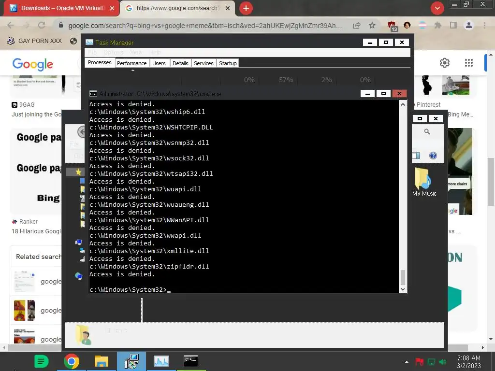This screenshot has width=495, height=371.
Task: Click the 57% memory column header
Action: coord(286,80)
